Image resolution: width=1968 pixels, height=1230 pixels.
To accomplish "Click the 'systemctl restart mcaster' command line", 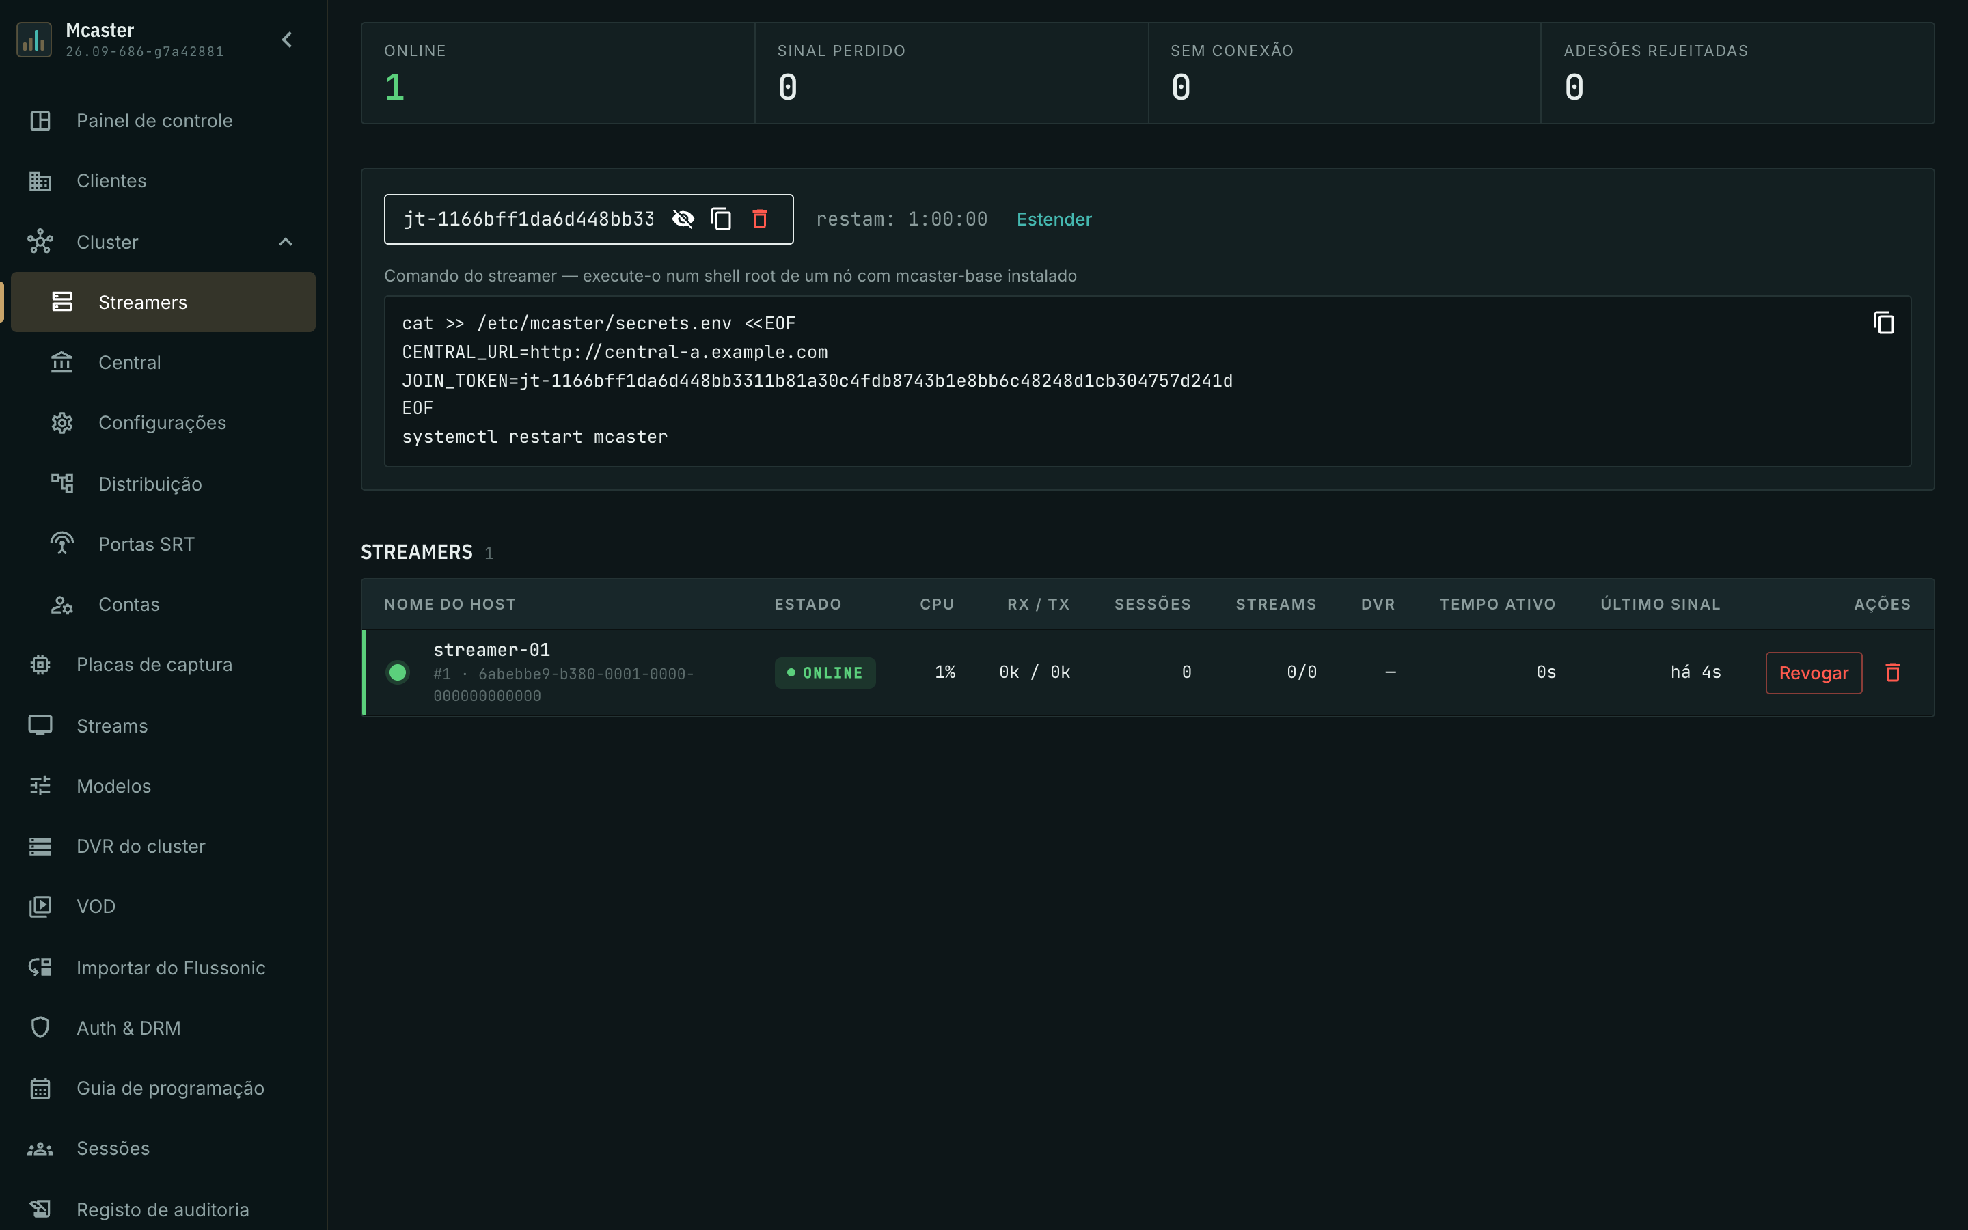I will click(534, 437).
